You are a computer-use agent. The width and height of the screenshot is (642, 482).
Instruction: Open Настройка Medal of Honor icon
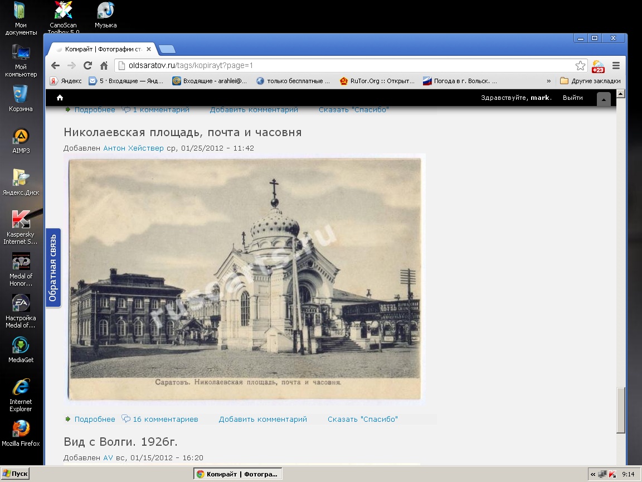point(21,311)
